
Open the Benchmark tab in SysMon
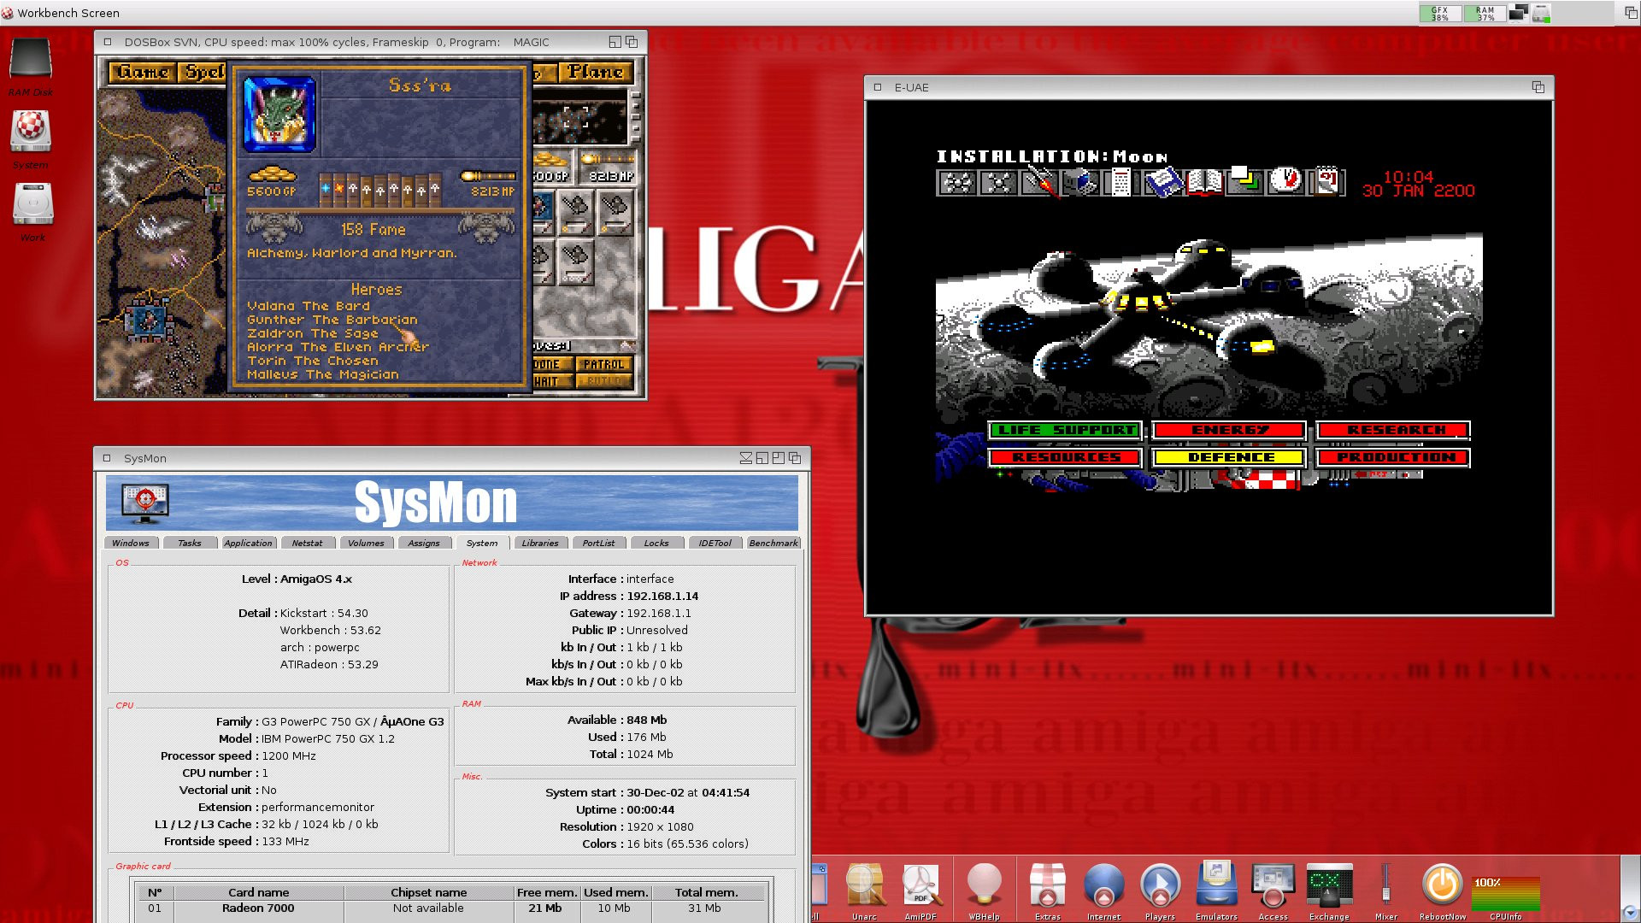click(773, 543)
